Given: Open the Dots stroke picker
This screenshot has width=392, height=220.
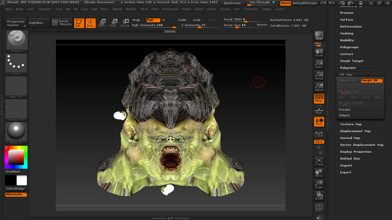Looking at the screenshot, I should (16, 64).
